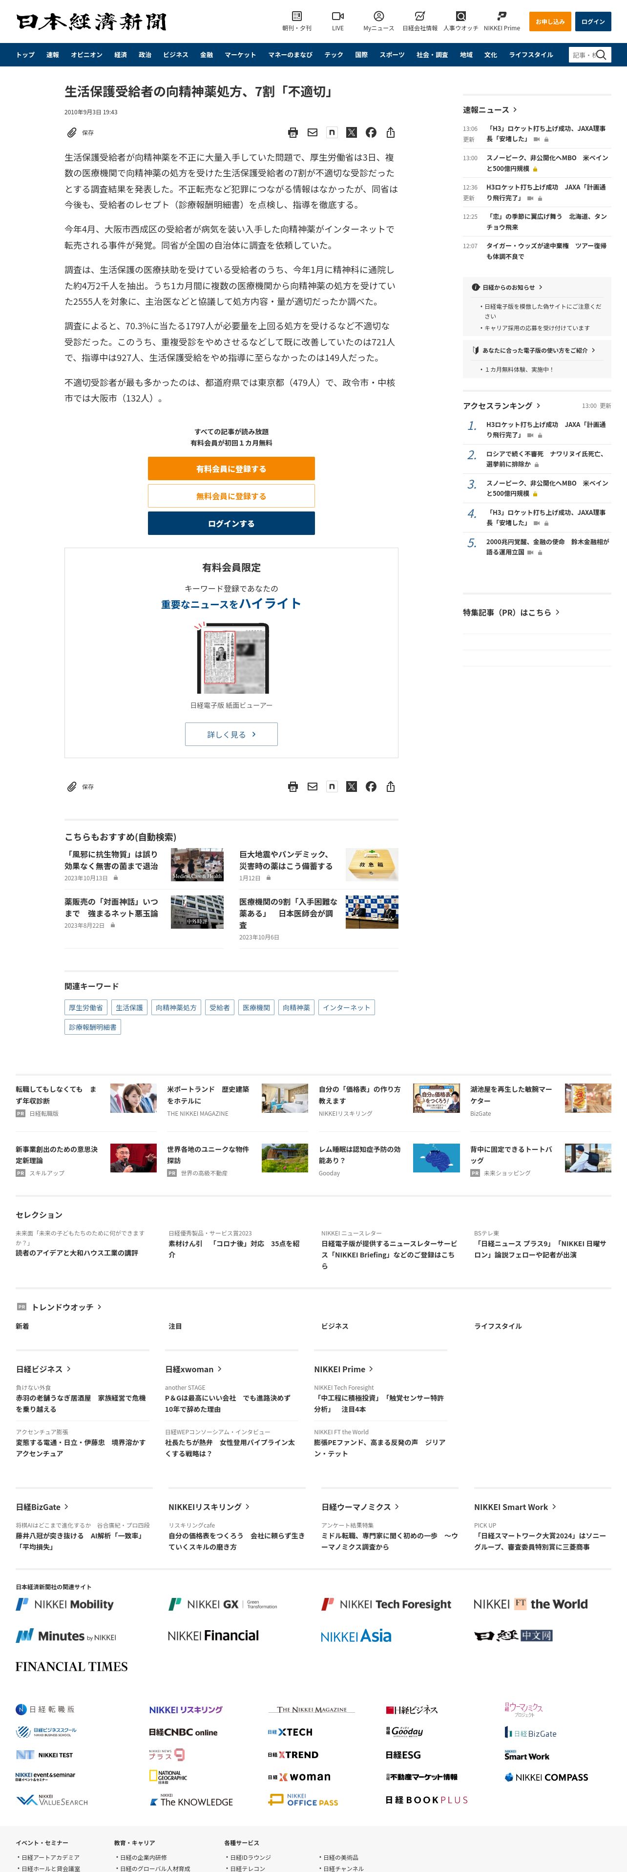Select 経済 in navigation bar
Viewport: 627px width, 1872px height.
tap(121, 55)
